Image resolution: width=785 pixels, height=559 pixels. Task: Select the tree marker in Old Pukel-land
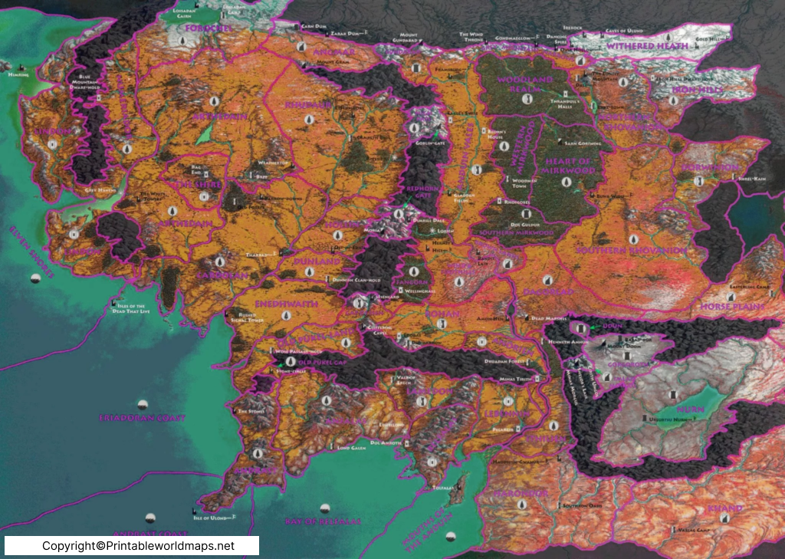346,343
